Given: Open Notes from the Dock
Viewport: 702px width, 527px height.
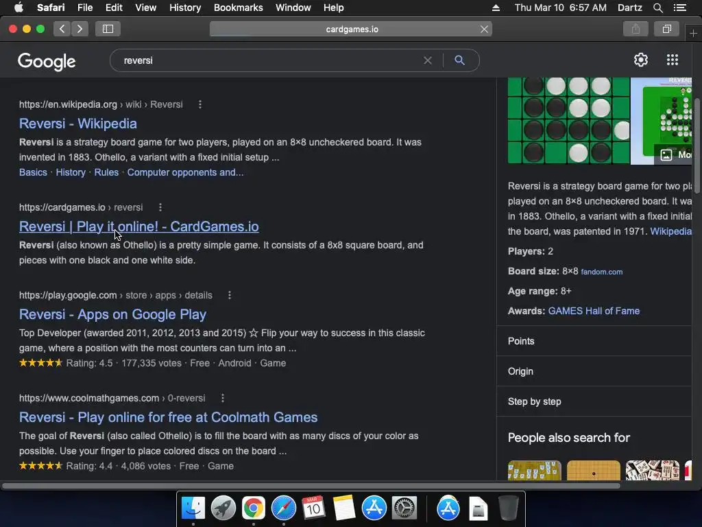Looking at the screenshot, I should [x=344, y=508].
